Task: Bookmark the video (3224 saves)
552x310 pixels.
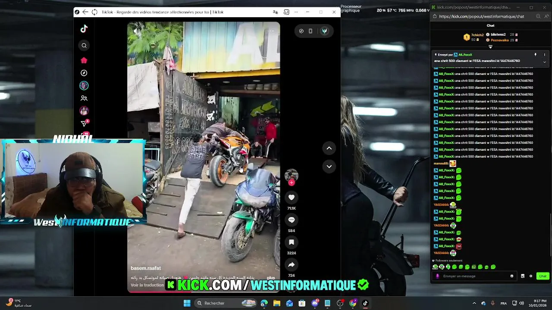Action: click(x=292, y=242)
